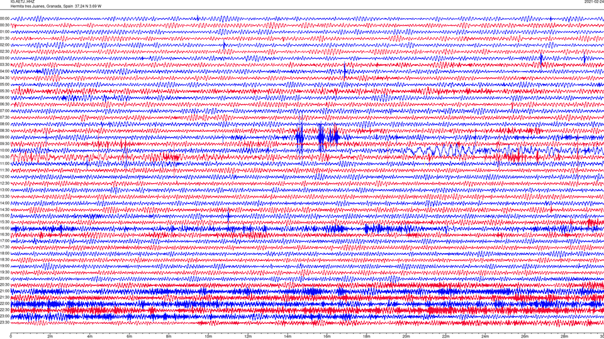The height and width of the screenshot is (339, 604).
Task: Select the 14:30 row label
Action: click(4, 210)
